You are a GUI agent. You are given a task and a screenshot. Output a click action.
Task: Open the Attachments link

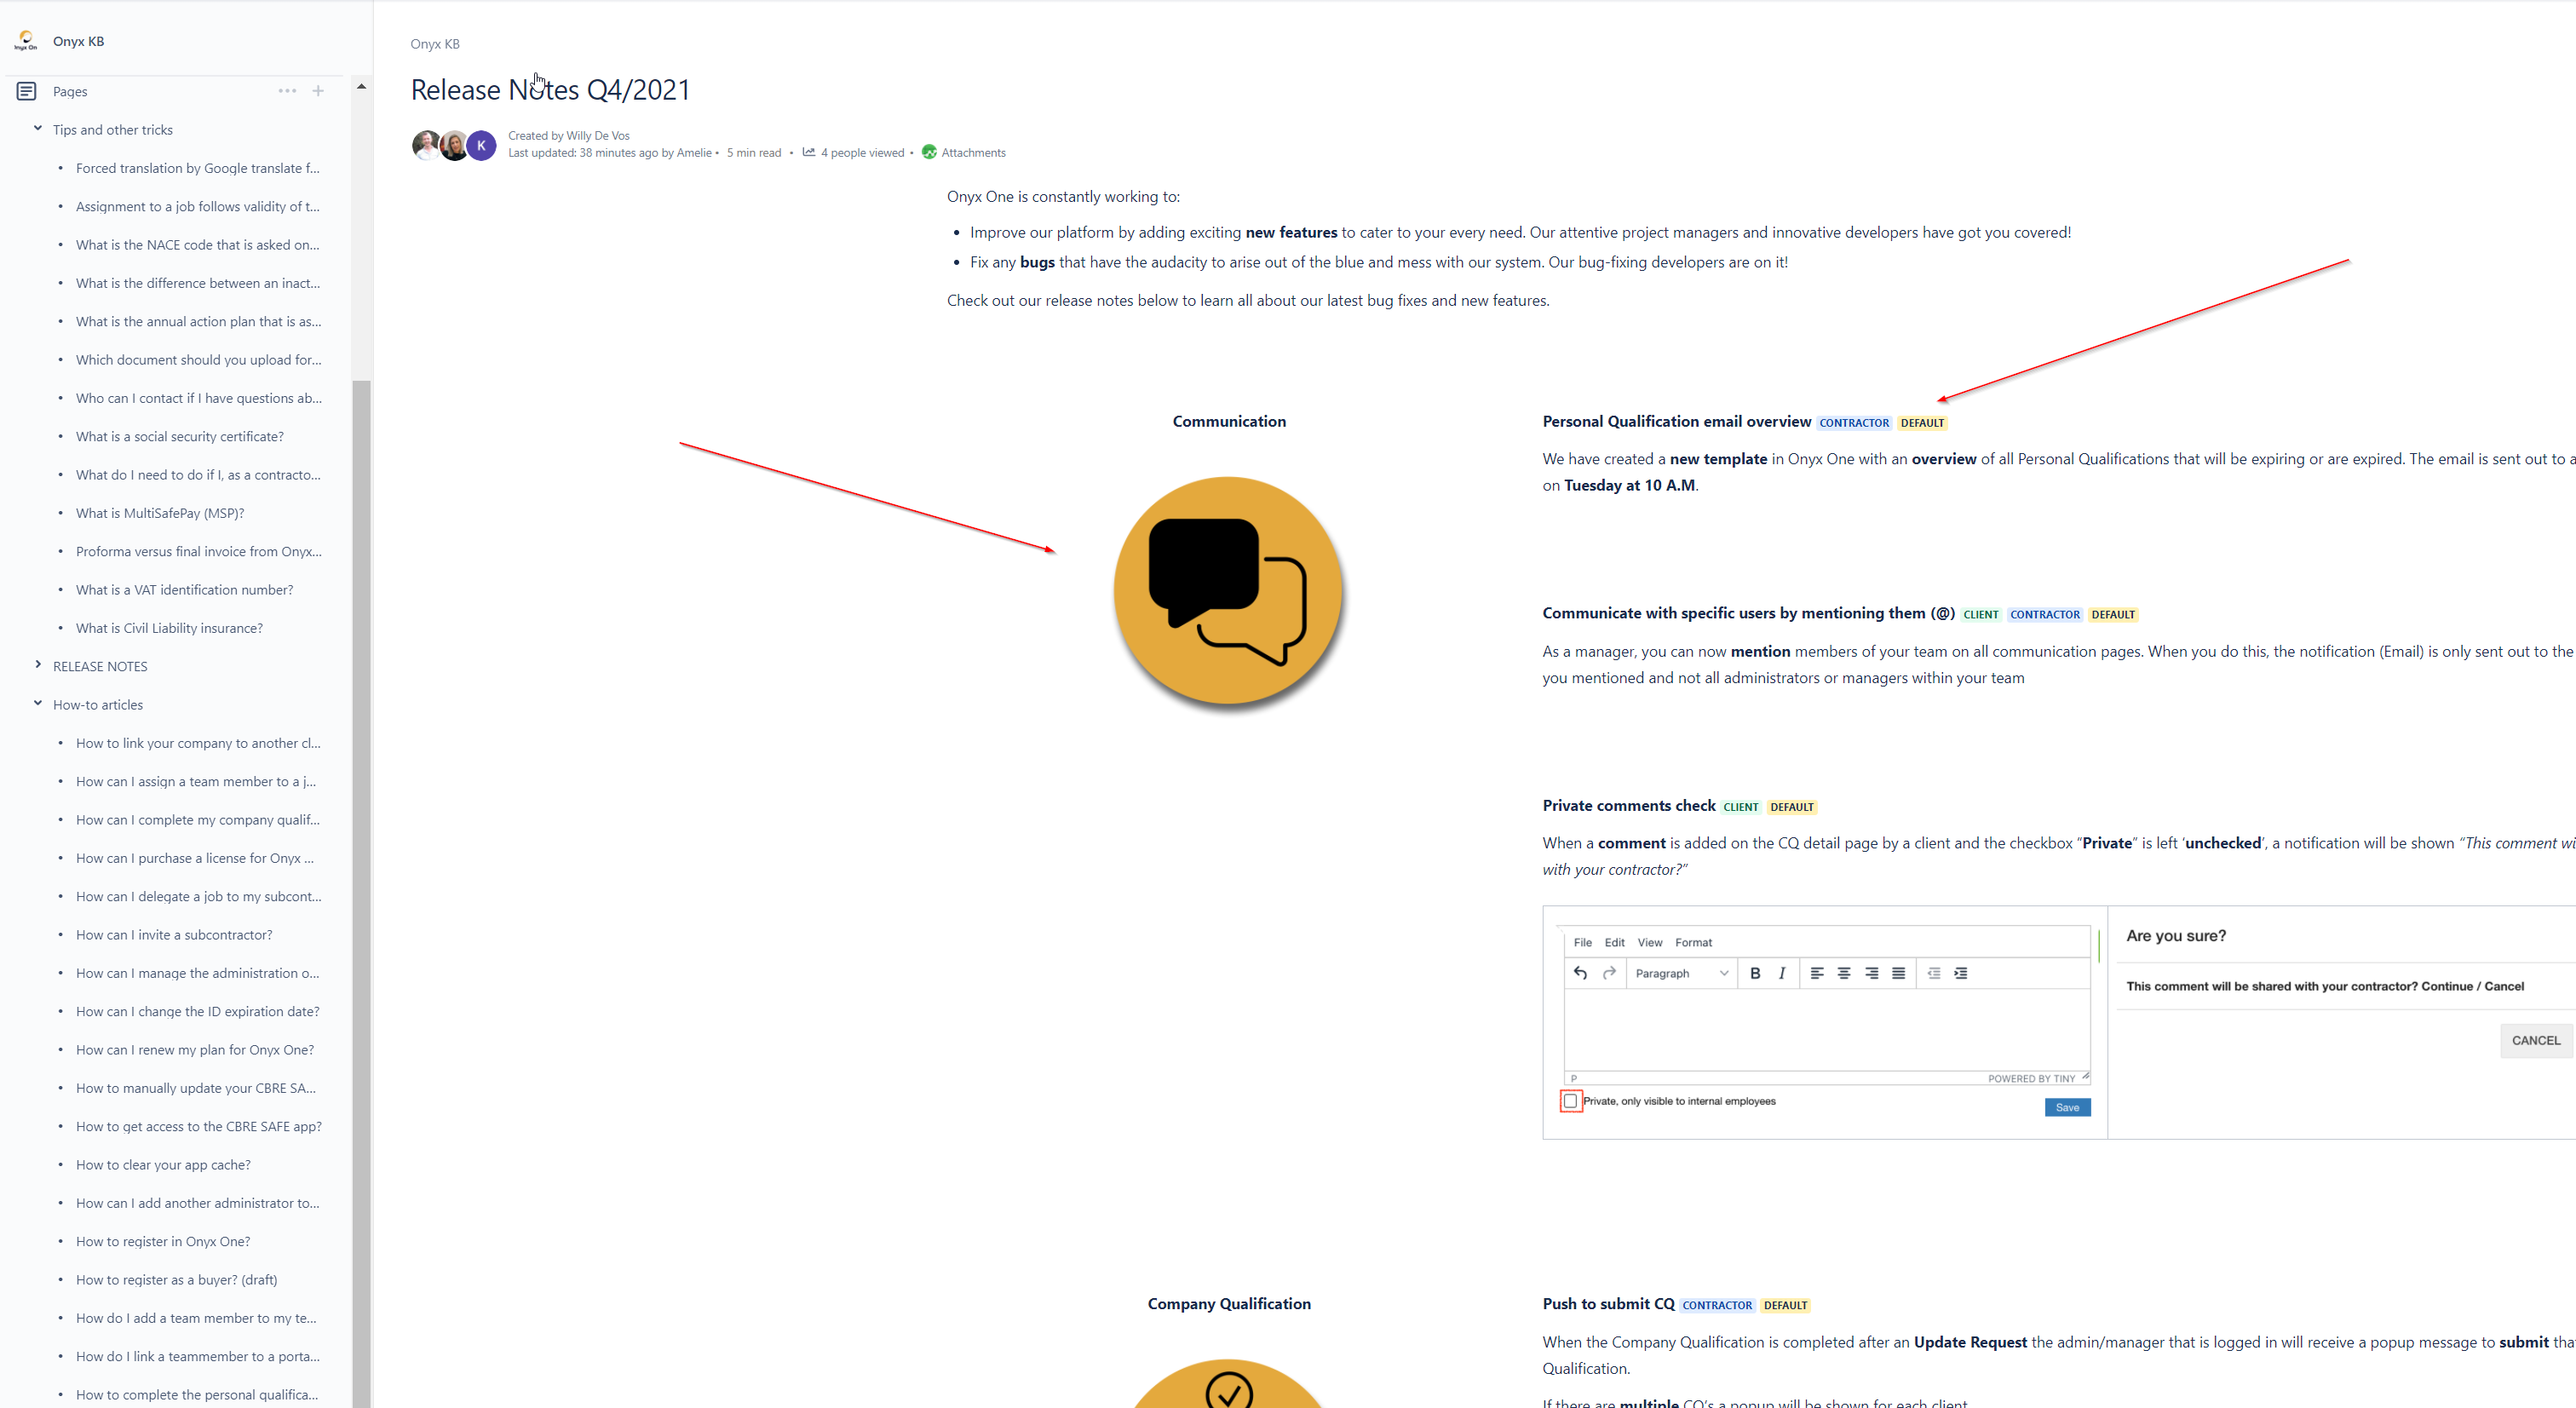click(974, 153)
